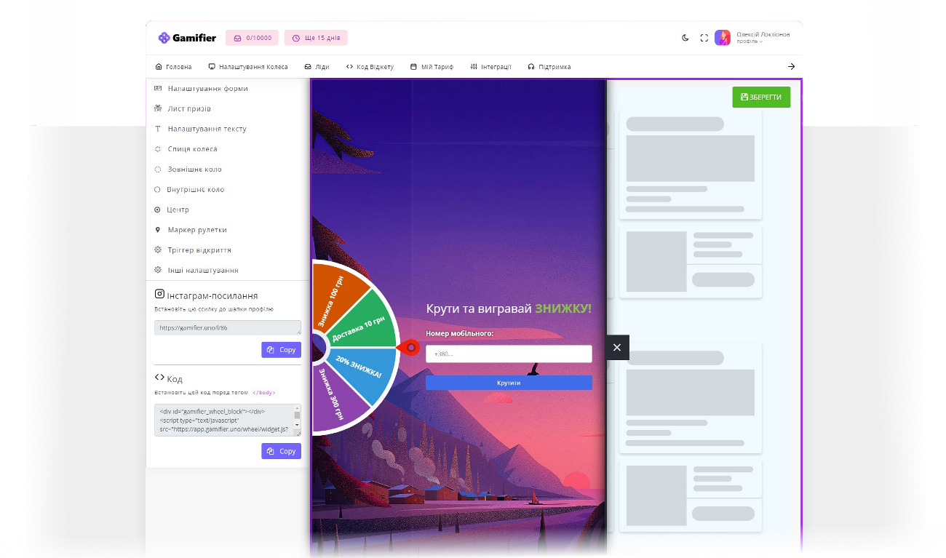
Task: Open Налаштування Колеса in navigation
Action: pos(247,67)
